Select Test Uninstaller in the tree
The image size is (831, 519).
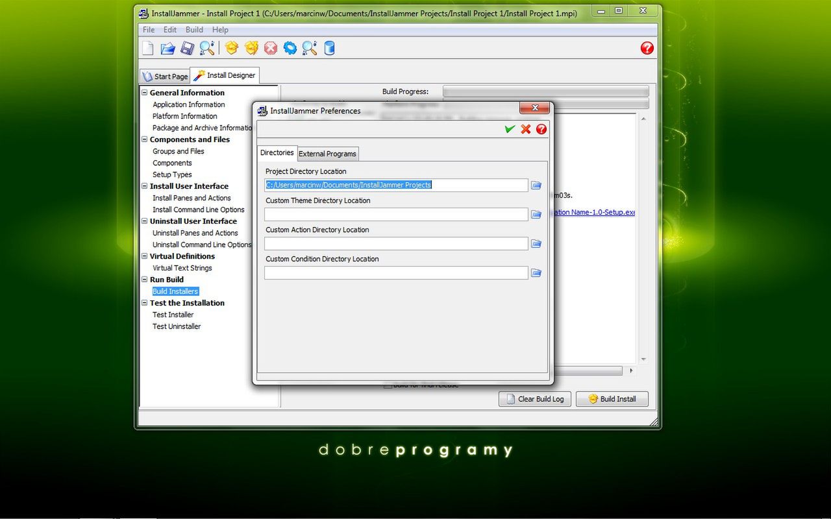point(177,326)
